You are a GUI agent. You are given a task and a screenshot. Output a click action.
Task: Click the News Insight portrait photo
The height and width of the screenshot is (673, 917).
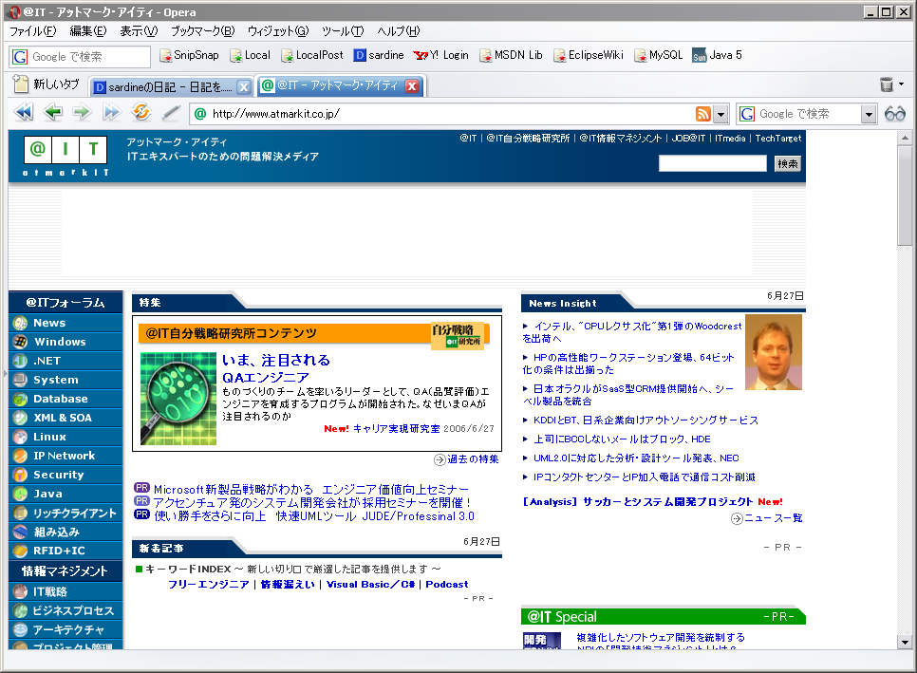(774, 352)
